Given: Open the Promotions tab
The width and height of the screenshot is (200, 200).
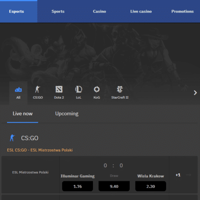Looking at the screenshot, I should point(182,12).
